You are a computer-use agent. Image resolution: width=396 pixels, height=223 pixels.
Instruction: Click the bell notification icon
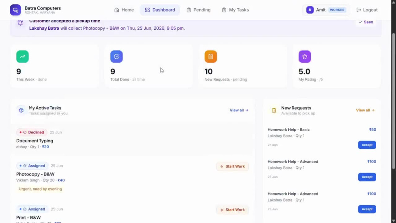(x=20, y=23)
